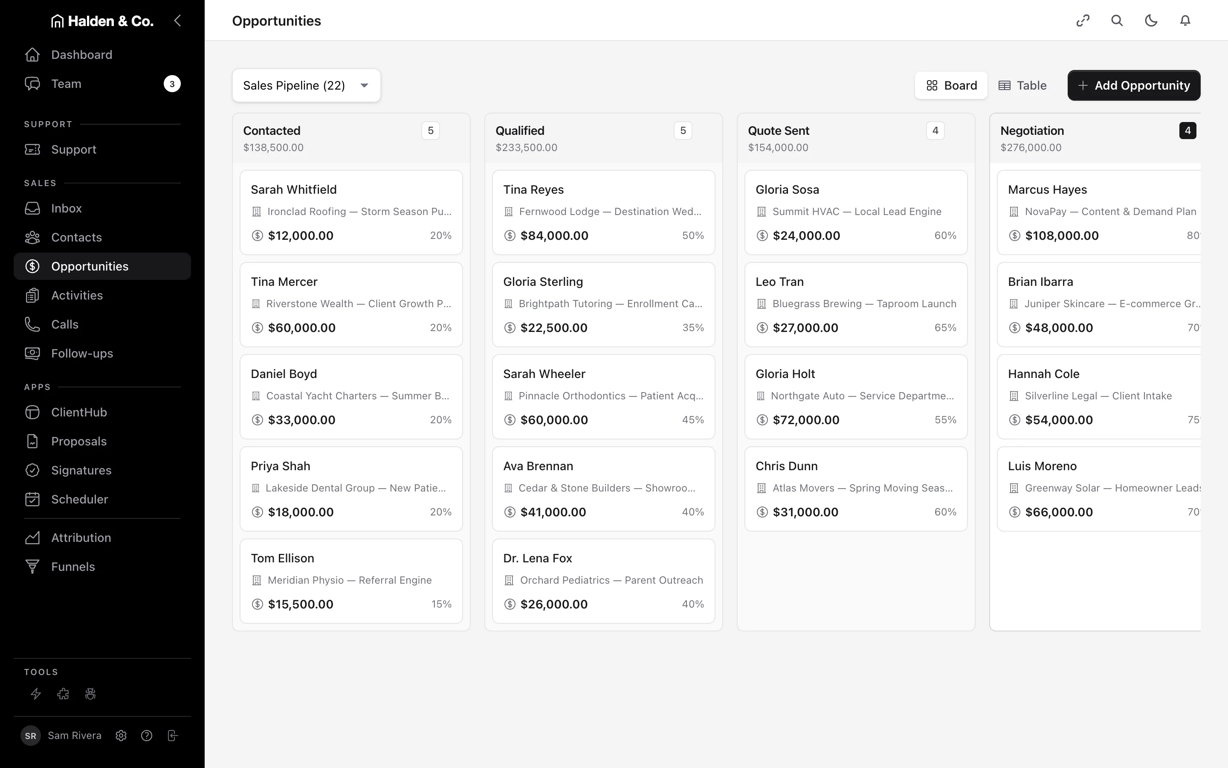The height and width of the screenshot is (768, 1228).
Task: Open Proposals app
Action: 102,441
